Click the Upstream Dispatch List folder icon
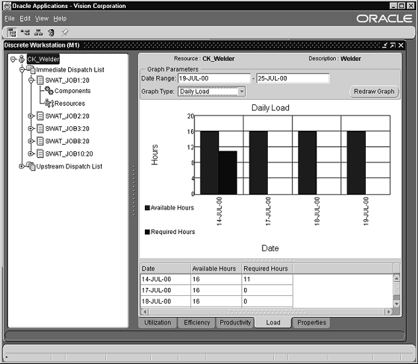The image size is (418, 364). 31,166
